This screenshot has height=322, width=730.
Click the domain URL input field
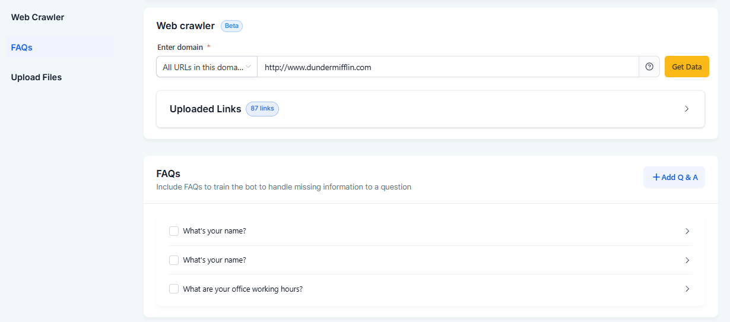(x=448, y=67)
